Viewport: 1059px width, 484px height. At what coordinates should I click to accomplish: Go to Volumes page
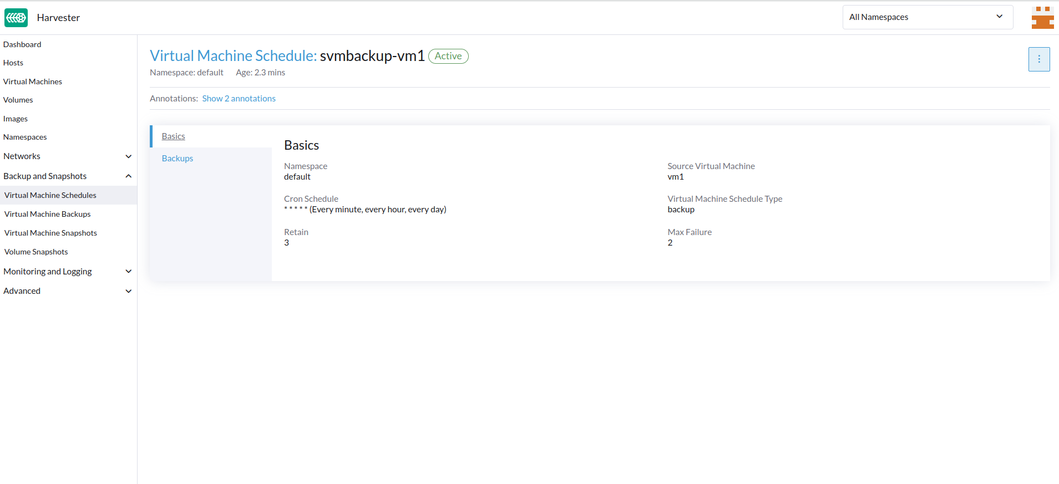click(18, 100)
